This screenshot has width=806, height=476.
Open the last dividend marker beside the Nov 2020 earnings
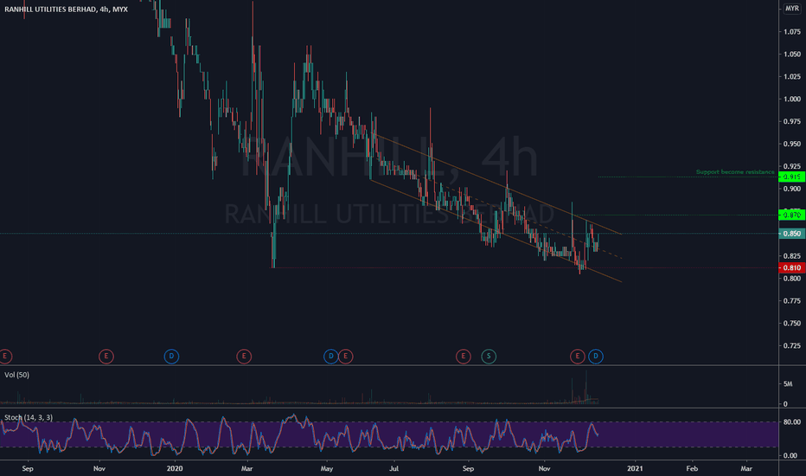click(596, 356)
